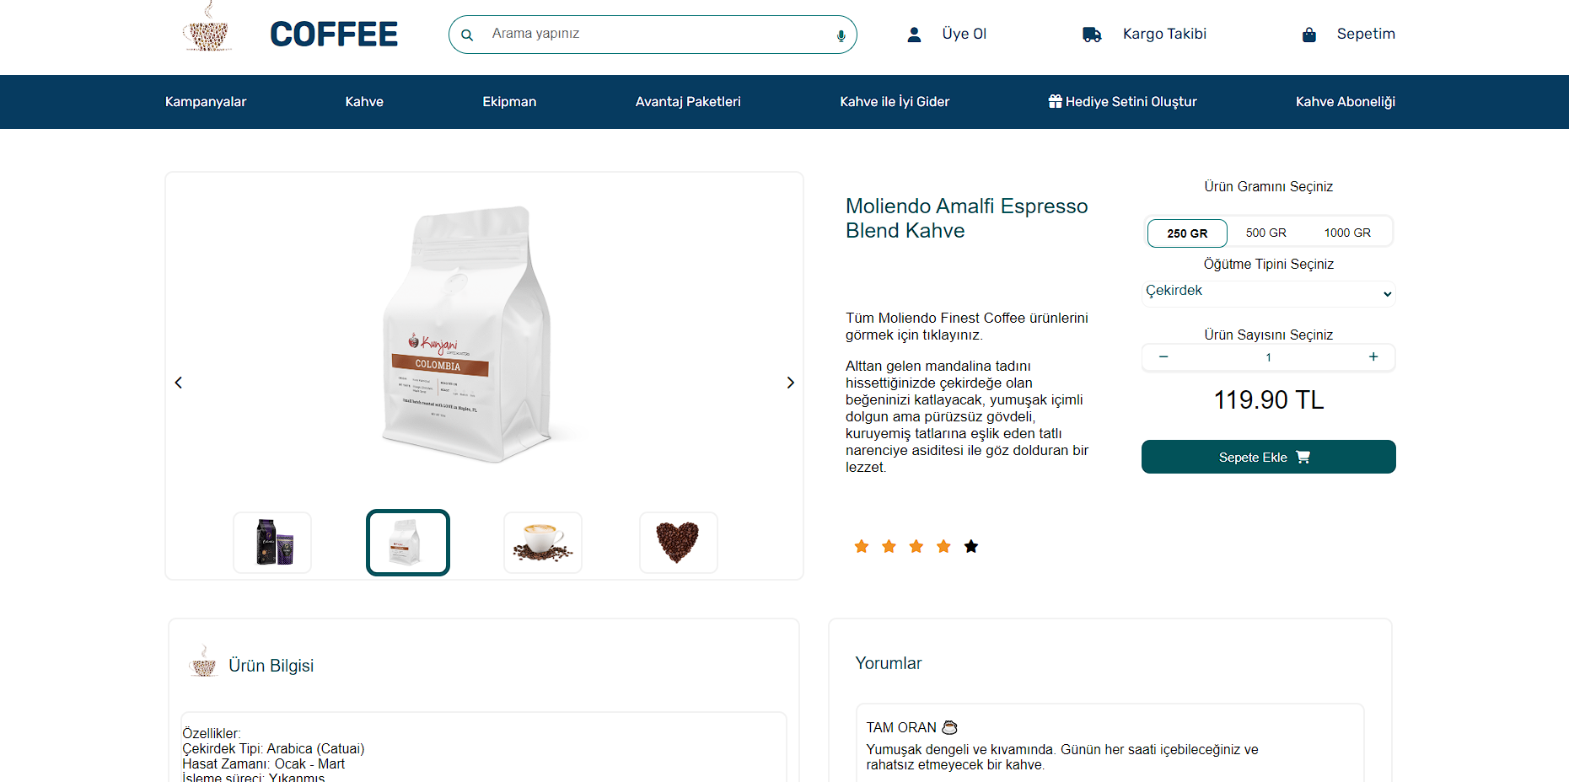Click the gift icon beside Hediye Setini Oluştur
This screenshot has height=782, width=1569.
coord(1055,100)
